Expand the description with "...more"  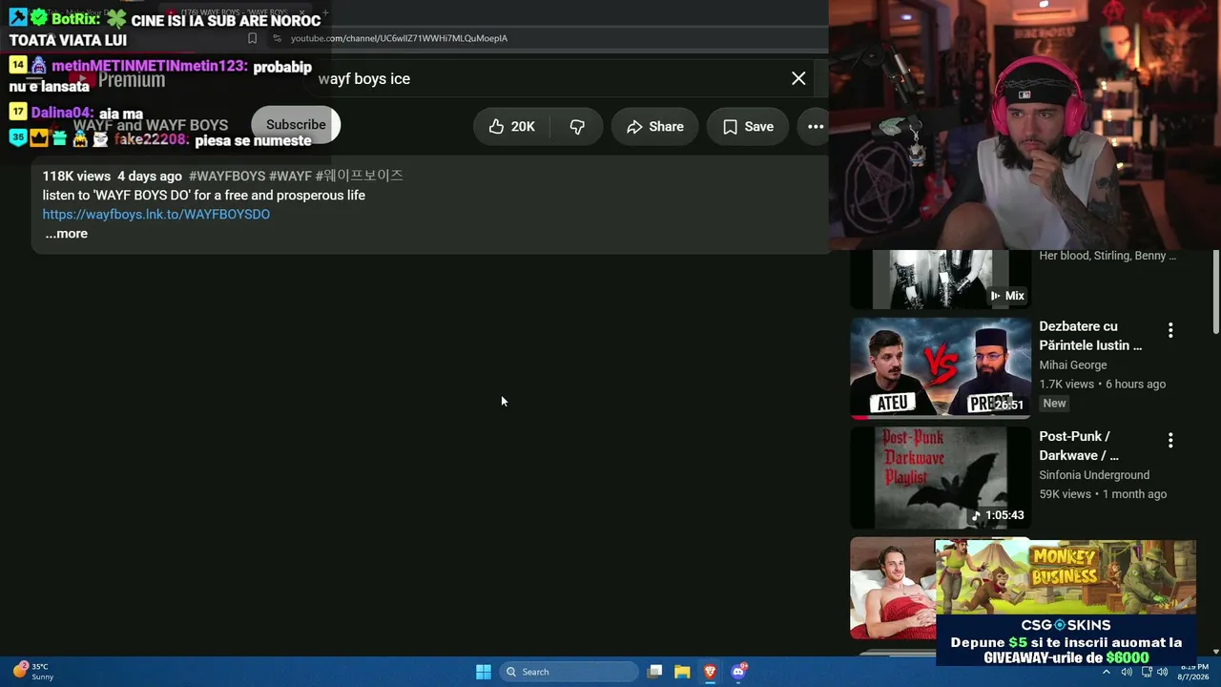pos(66,234)
